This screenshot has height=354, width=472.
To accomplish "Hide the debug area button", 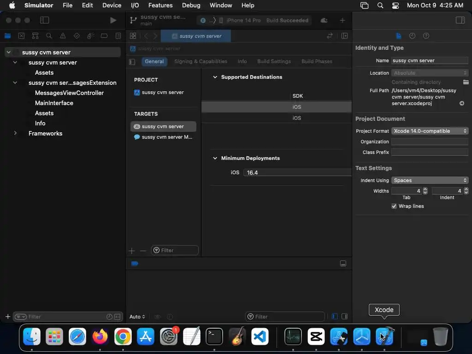I will 343,264.
